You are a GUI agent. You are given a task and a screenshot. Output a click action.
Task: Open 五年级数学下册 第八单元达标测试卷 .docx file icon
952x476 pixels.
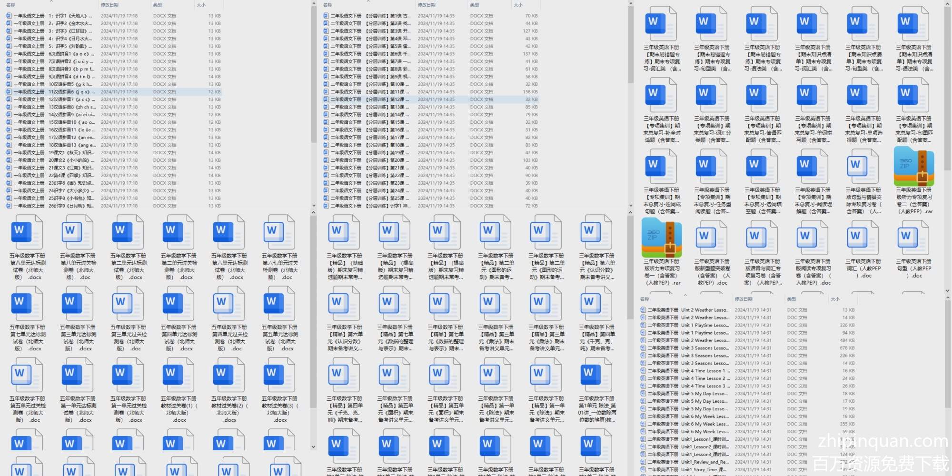[27, 232]
